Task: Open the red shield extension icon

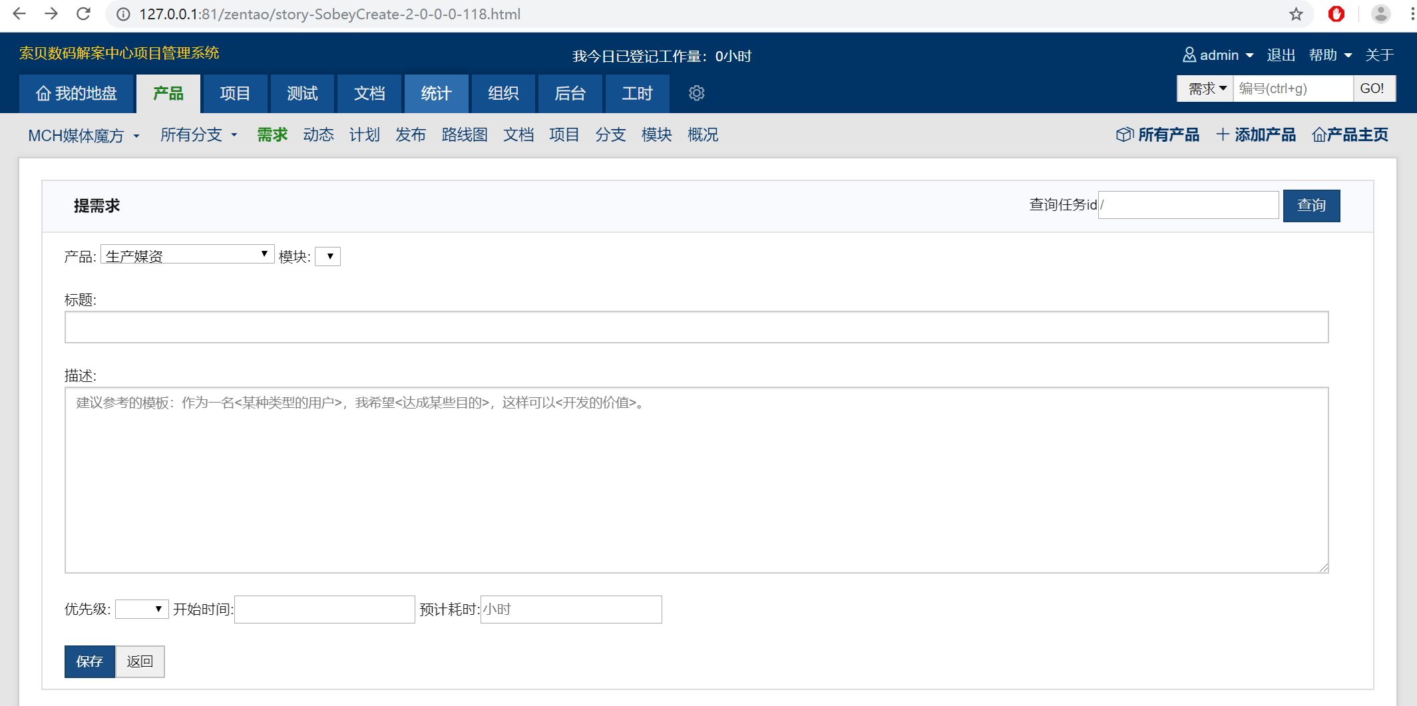Action: (1336, 14)
